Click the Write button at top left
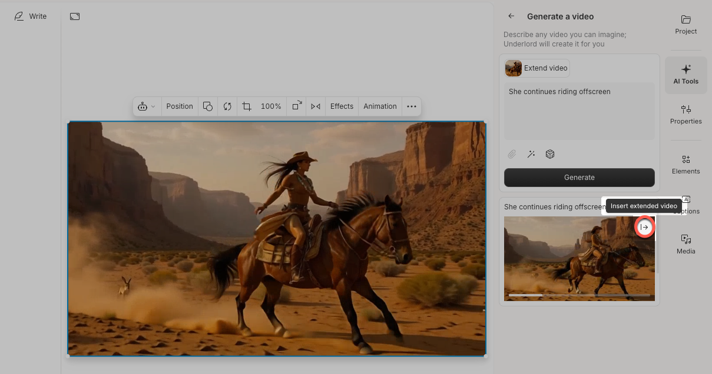This screenshot has width=712, height=374. tap(31, 16)
